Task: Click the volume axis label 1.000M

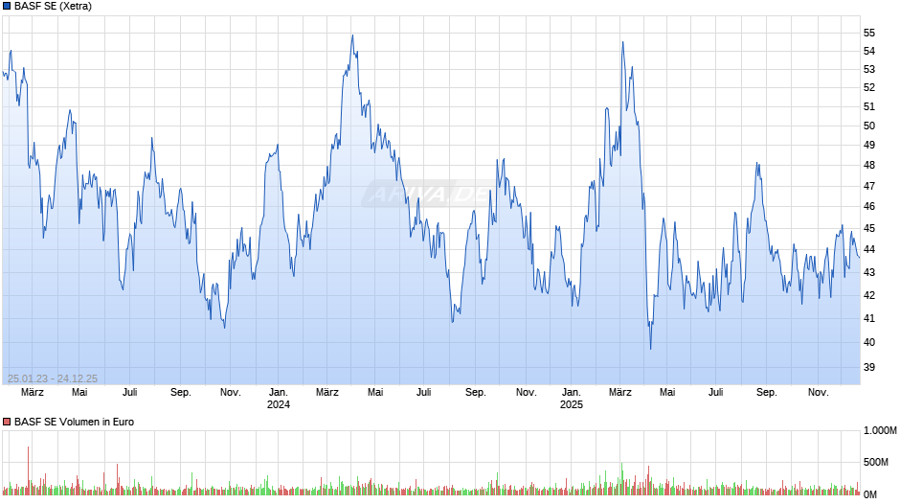Action: pyautogui.click(x=881, y=430)
